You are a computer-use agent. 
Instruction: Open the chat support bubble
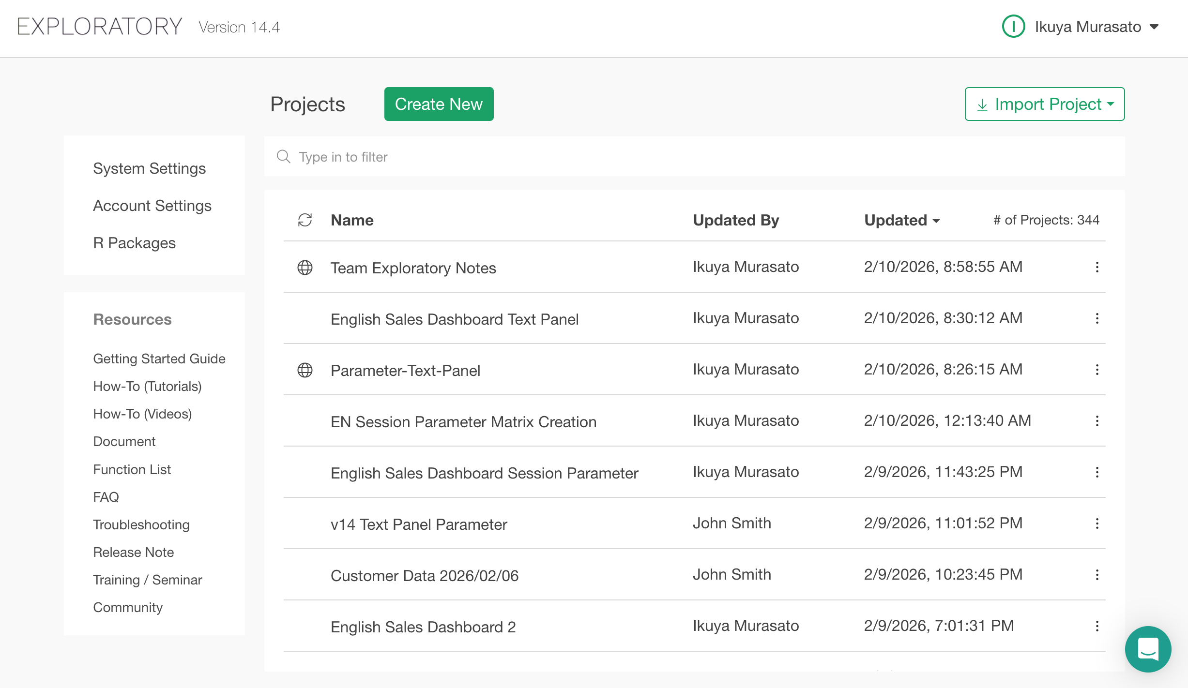click(1148, 649)
